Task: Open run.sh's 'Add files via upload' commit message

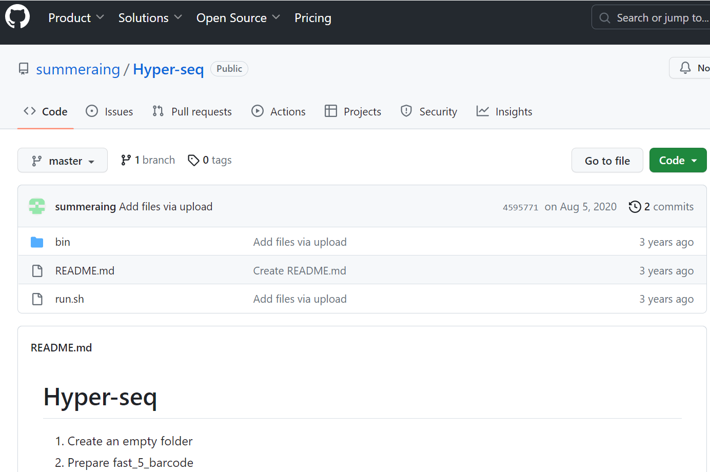Action: click(x=300, y=299)
